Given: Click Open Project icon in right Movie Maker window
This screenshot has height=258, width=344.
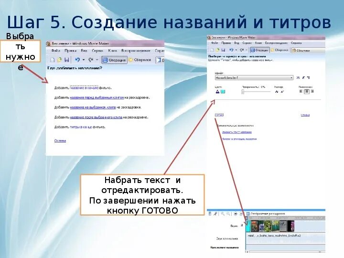Looking at the screenshot, I should coord(218,50).
